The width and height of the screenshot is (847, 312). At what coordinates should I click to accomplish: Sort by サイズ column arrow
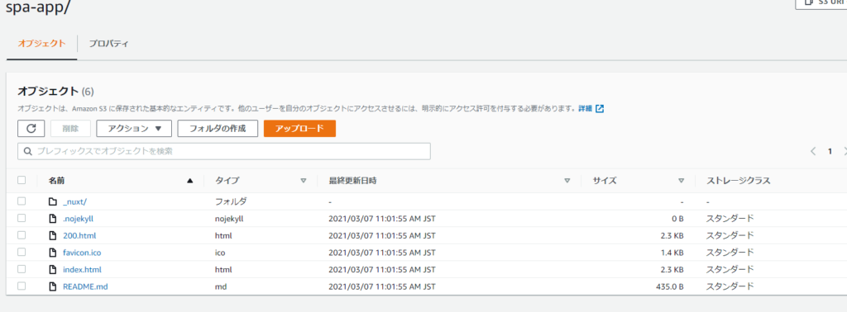click(x=682, y=181)
